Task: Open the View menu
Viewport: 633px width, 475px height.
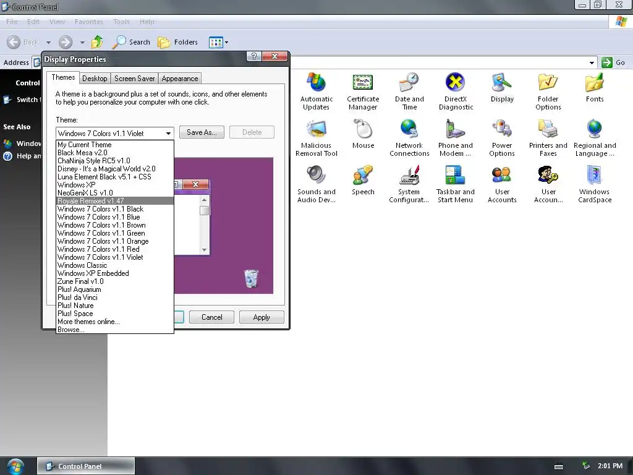Action: click(57, 22)
